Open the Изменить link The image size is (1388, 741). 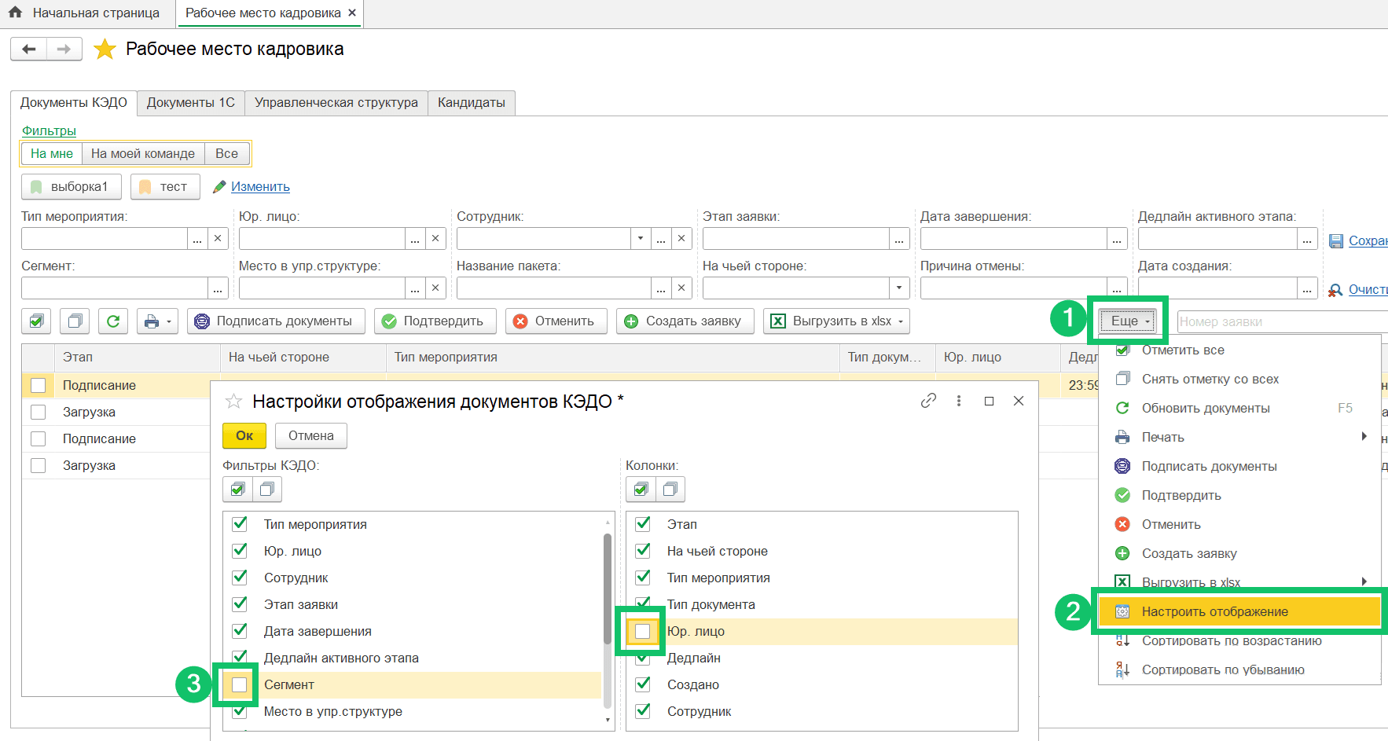point(260,187)
